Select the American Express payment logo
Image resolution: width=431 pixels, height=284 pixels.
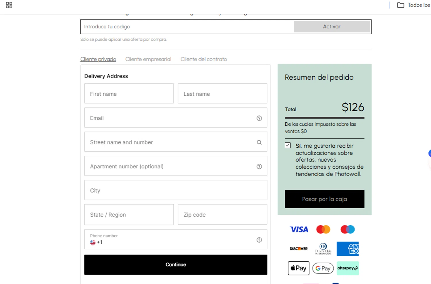(348, 249)
